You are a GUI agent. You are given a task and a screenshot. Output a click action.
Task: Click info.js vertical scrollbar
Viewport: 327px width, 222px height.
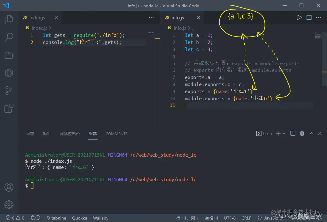point(324,59)
